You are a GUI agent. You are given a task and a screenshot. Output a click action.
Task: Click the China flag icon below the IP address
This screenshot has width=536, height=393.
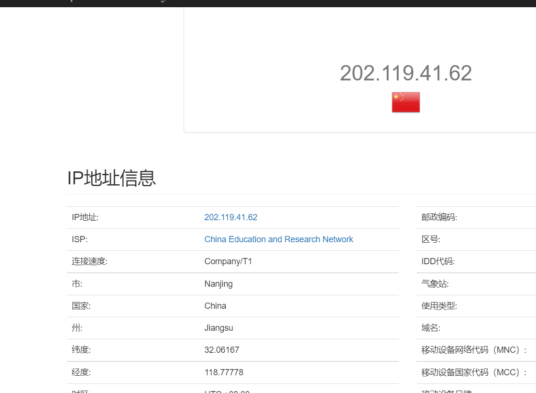coord(405,102)
